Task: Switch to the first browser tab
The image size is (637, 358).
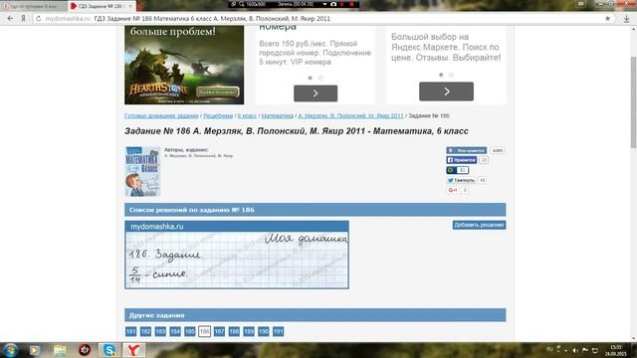Action: coord(33,6)
